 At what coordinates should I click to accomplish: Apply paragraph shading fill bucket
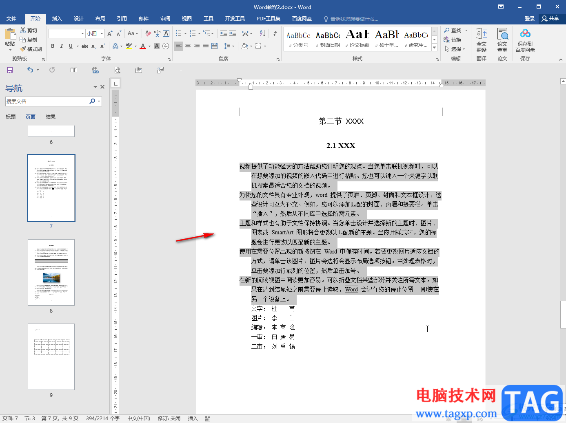[x=244, y=46]
